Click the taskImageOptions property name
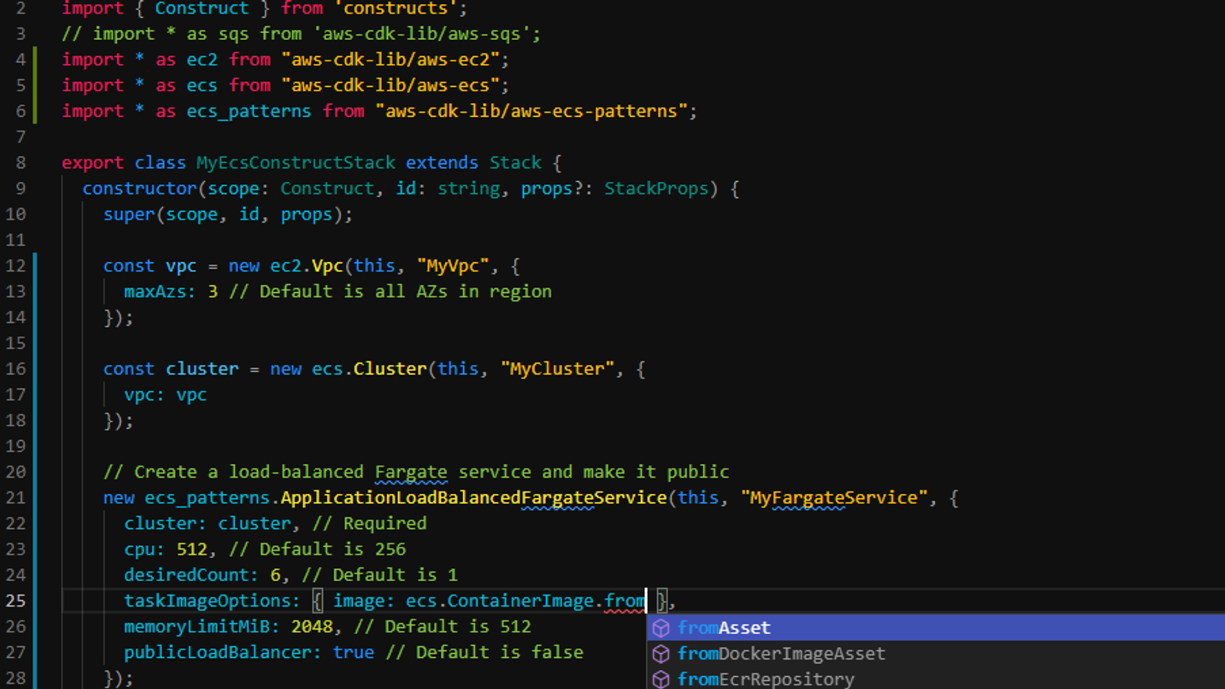The image size is (1225, 689). click(x=207, y=601)
